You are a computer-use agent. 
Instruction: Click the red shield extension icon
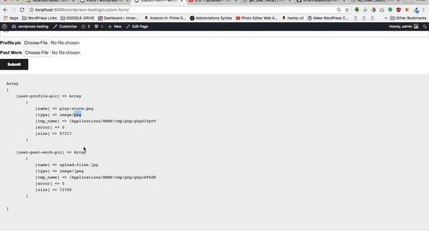coord(399,10)
